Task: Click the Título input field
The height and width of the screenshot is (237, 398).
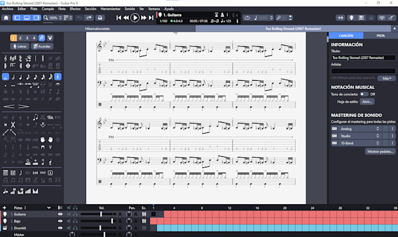Action: 363,57
